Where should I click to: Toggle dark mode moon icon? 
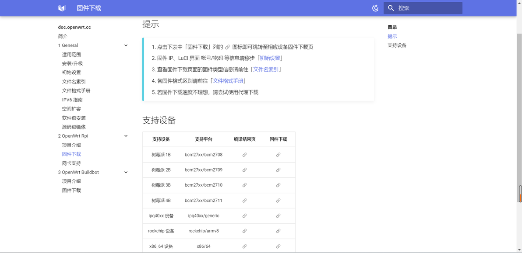coord(376,8)
